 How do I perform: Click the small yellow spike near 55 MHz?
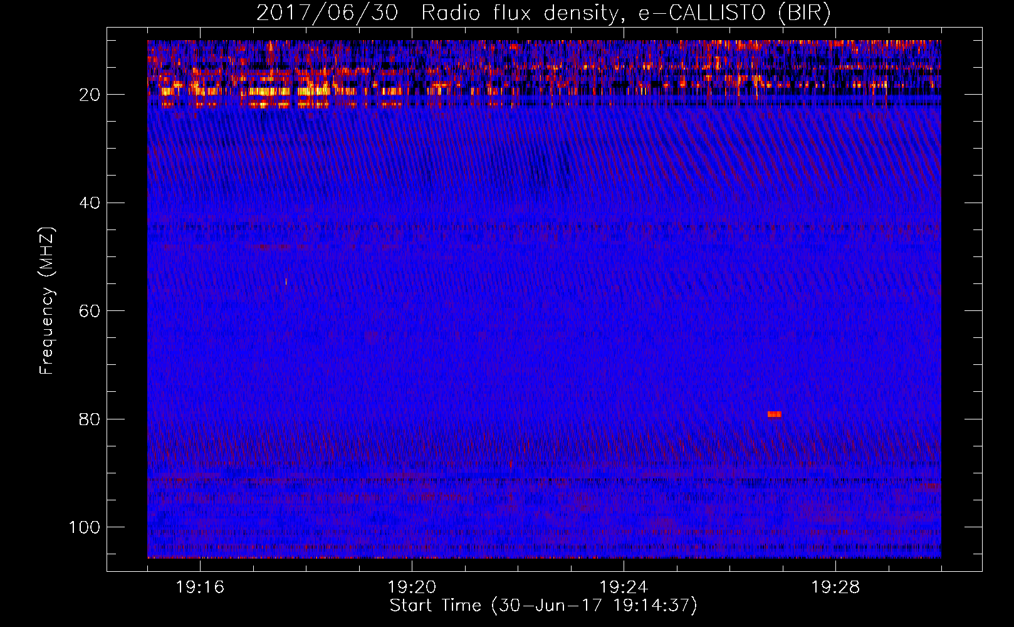(286, 282)
